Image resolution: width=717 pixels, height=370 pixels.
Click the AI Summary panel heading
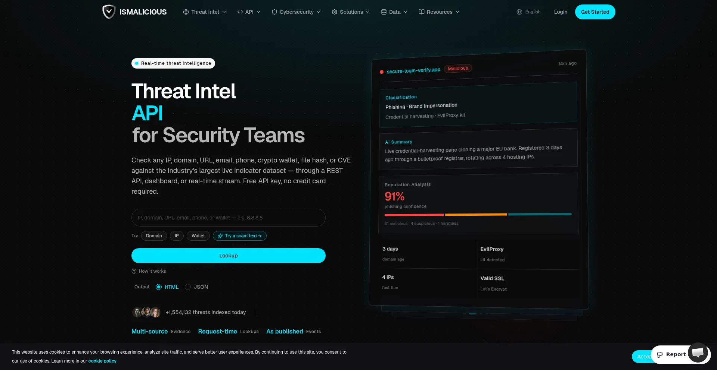pos(398,142)
